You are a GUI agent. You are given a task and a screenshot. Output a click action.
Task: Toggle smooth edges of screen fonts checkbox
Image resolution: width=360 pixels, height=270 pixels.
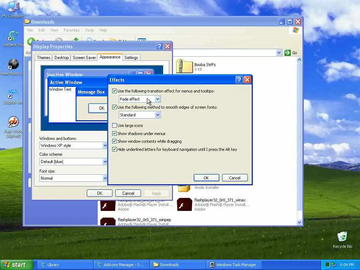click(x=114, y=107)
